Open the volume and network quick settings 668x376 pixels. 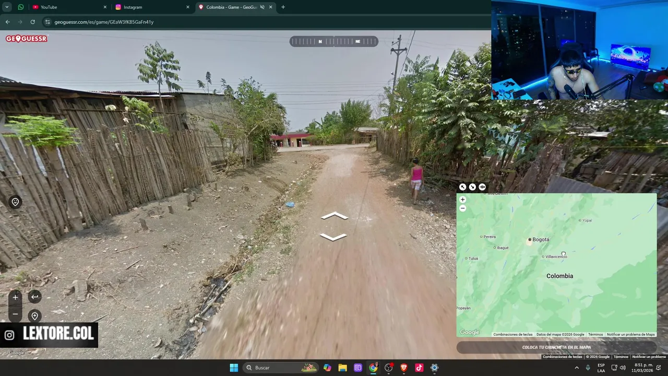[618, 368]
